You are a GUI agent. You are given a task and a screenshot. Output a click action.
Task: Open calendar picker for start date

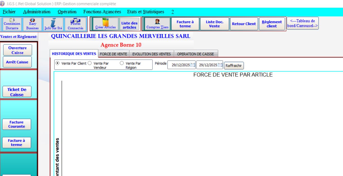click(193, 65)
